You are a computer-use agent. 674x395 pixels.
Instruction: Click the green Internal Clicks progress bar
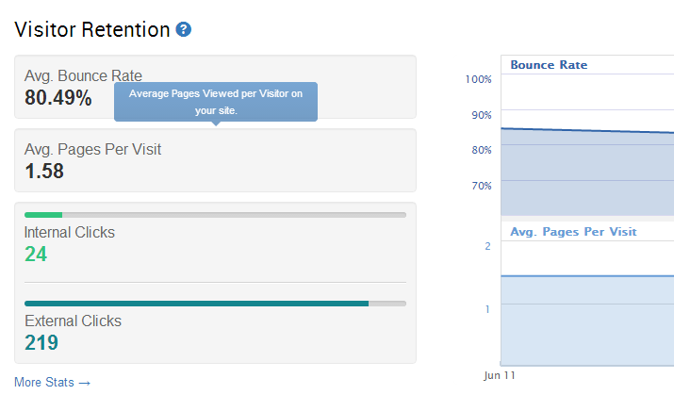(x=43, y=215)
